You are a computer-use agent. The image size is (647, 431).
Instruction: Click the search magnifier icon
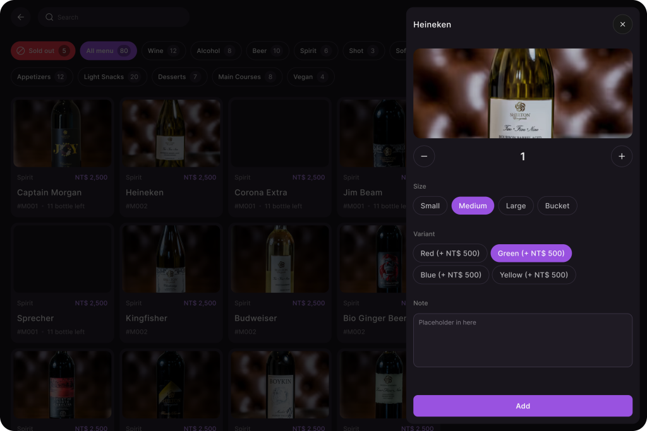coord(49,17)
